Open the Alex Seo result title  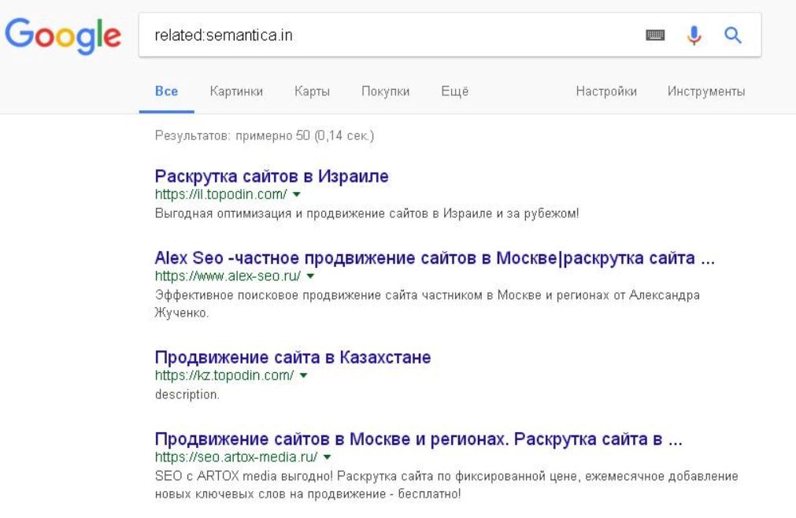[435, 258]
